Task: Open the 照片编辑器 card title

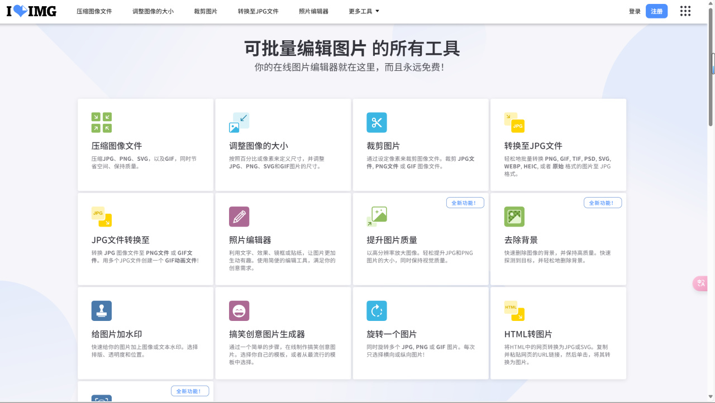Action: (250, 241)
